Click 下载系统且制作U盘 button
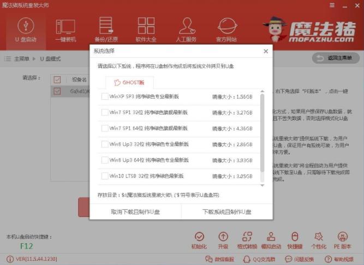Viewport: 364px width, 265px height. pos(227,212)
